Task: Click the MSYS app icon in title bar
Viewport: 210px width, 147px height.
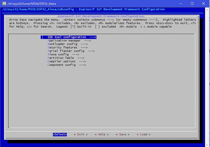Action: [4, 3]
